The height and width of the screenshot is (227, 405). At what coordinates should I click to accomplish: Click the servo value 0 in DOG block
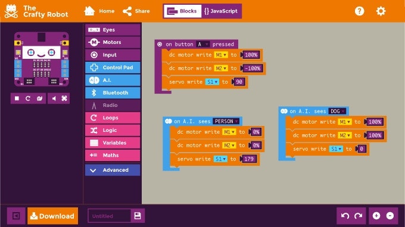362,149
